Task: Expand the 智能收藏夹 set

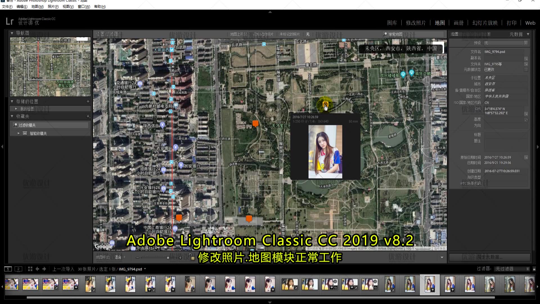Action: [x=19, y=133]
